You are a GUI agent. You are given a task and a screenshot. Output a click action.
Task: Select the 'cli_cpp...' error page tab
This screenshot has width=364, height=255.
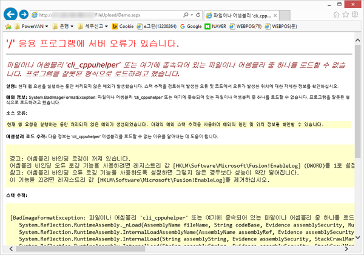[241, 16]
